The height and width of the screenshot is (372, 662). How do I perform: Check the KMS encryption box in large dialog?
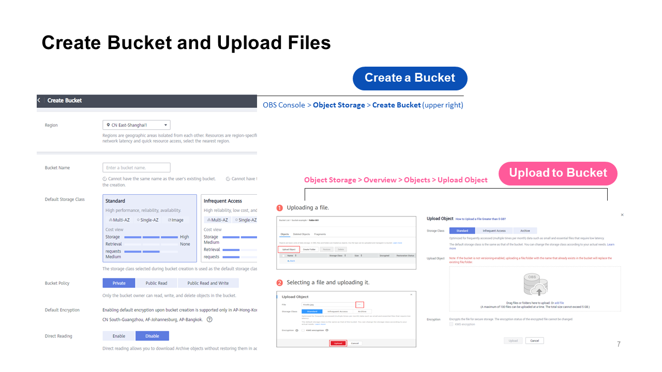point(451,324)
